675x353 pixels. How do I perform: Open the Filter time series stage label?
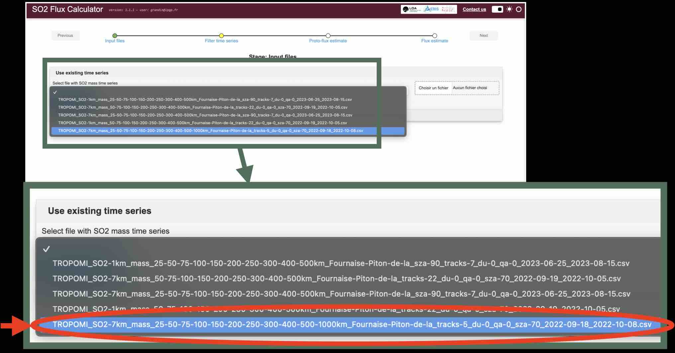(221, 41)
